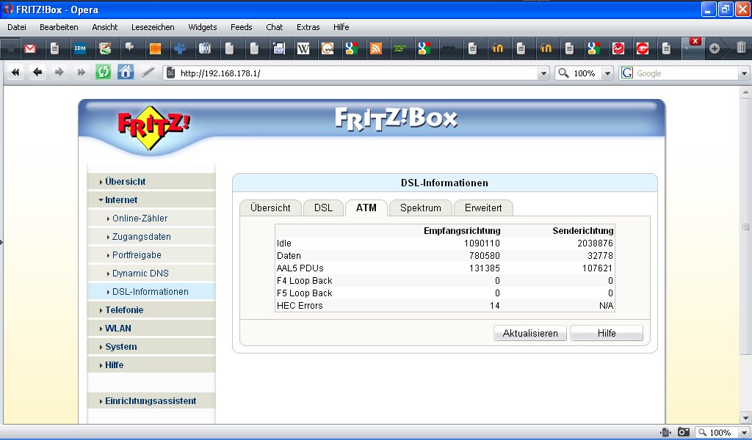
Task: Switch to the Spektrum tab
Action: 420,208
